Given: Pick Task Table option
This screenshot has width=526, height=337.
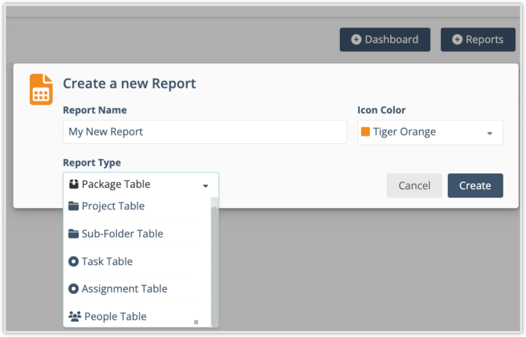Looking at the screenshot, I should 107,261.
